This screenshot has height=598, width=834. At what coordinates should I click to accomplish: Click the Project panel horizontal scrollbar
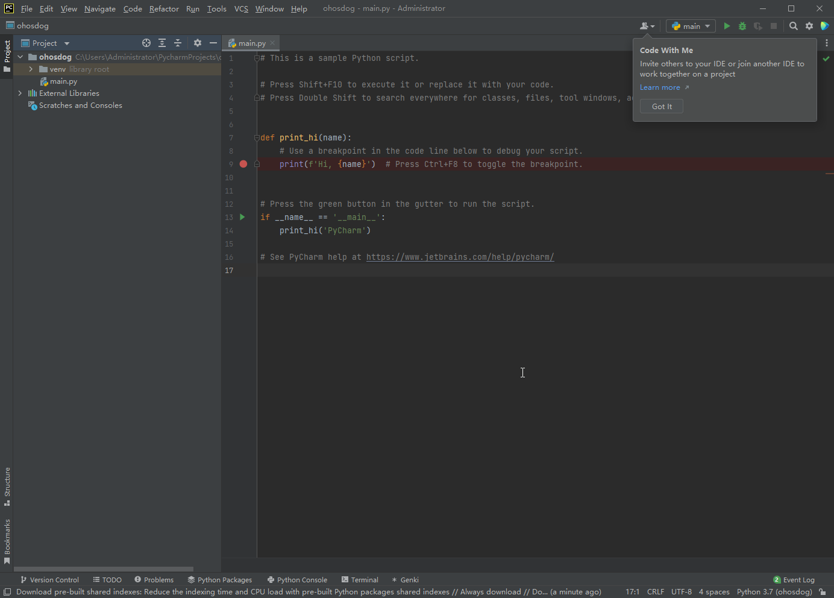(104, 569)
